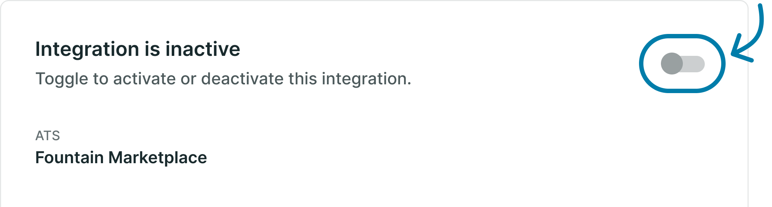The height and width of the screenshot is (207, 772).
Task: Click the word 'deactivate' in the description
Action: point(242,79)
